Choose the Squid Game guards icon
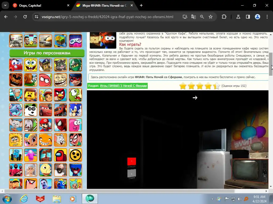The height and width of the screenshot is (204, 273). pos(16,170)
